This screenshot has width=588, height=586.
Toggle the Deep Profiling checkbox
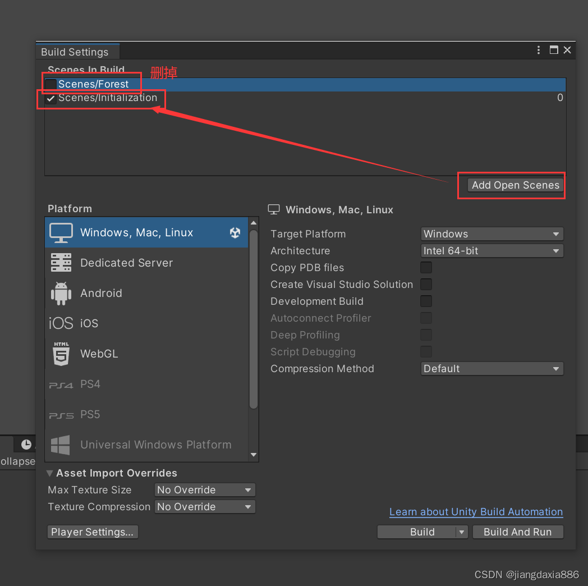(426, 335)
